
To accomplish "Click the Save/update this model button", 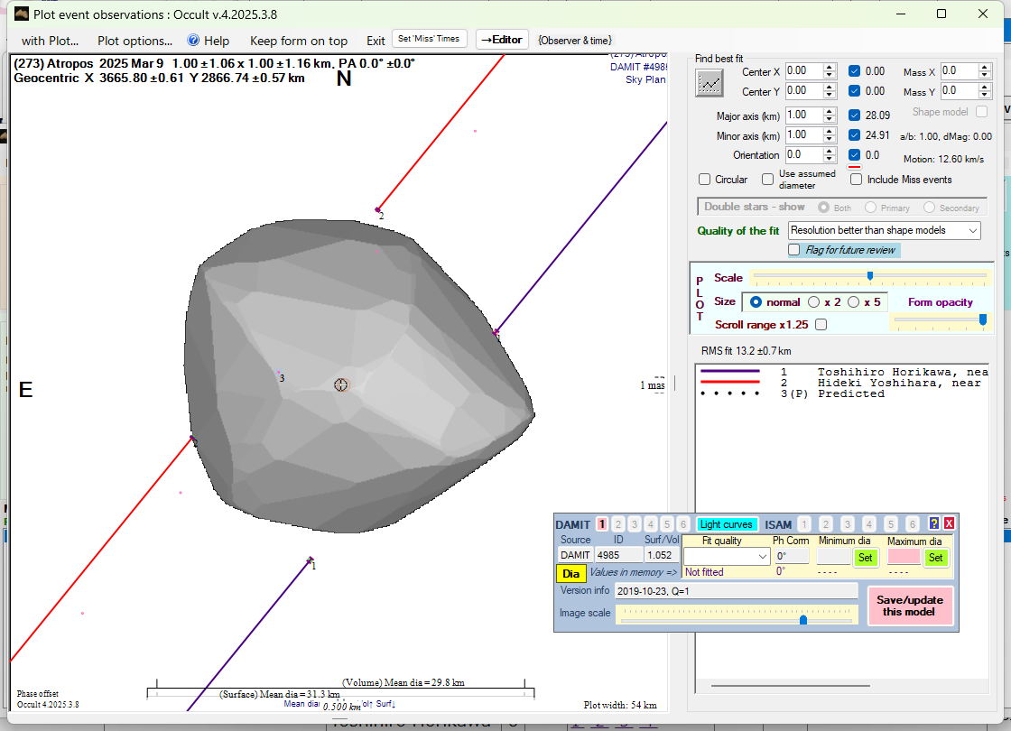I will point(912,606).
